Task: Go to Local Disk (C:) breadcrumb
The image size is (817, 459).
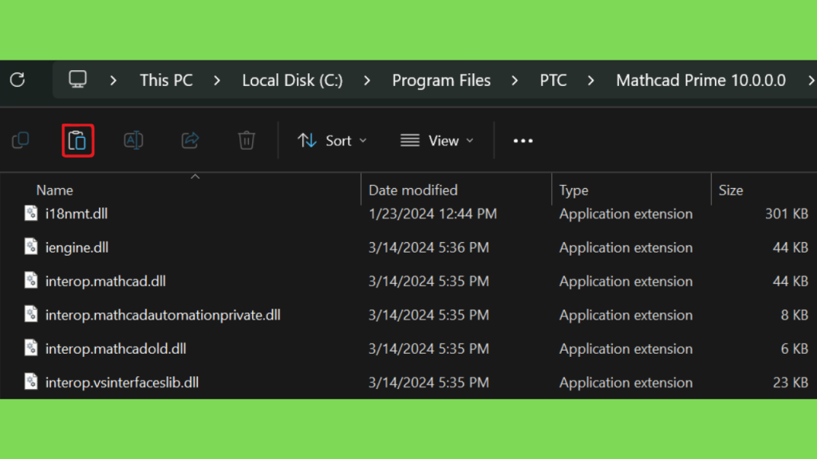Action: [292, 80]
